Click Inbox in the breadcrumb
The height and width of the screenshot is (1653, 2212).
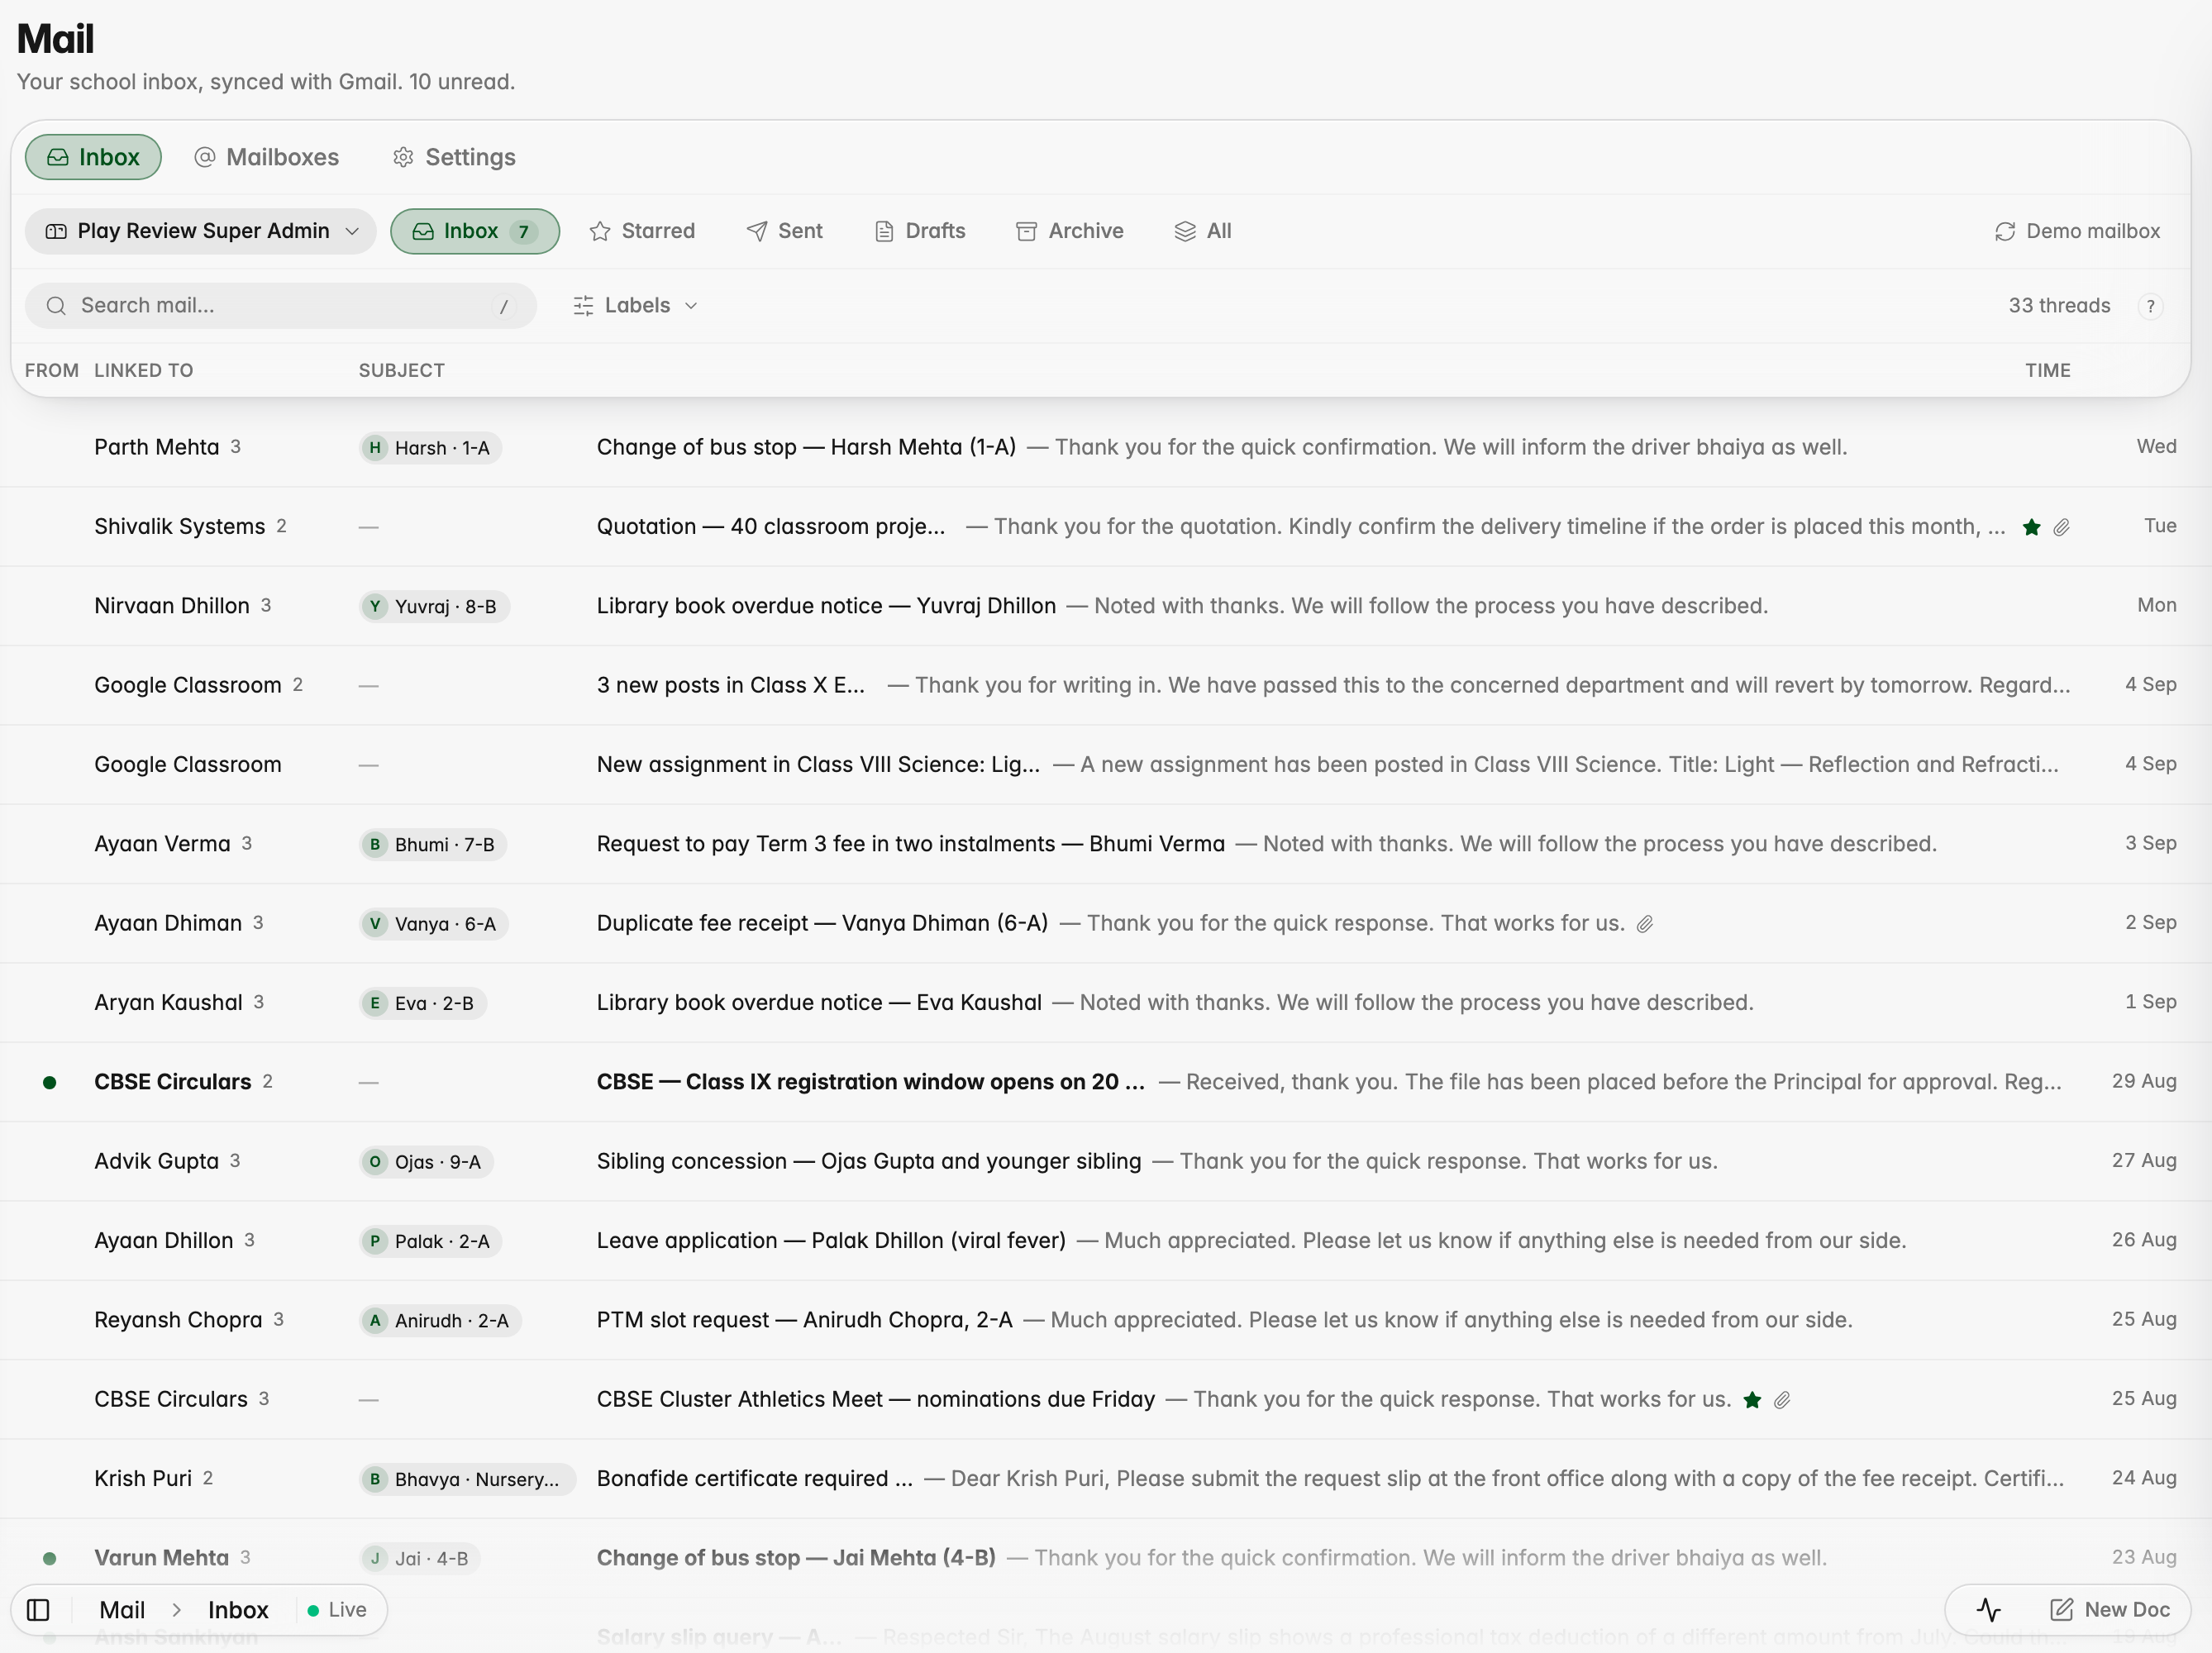point(238,1610)
